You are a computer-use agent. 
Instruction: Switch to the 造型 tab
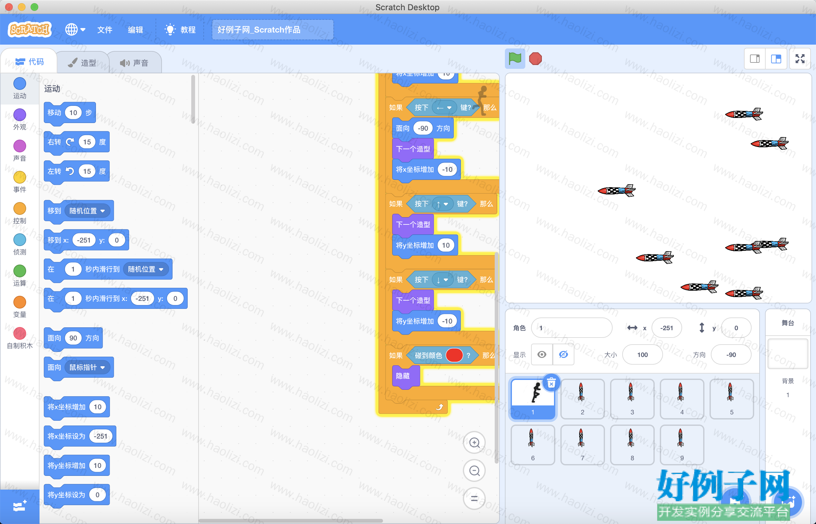click(82, 62)
